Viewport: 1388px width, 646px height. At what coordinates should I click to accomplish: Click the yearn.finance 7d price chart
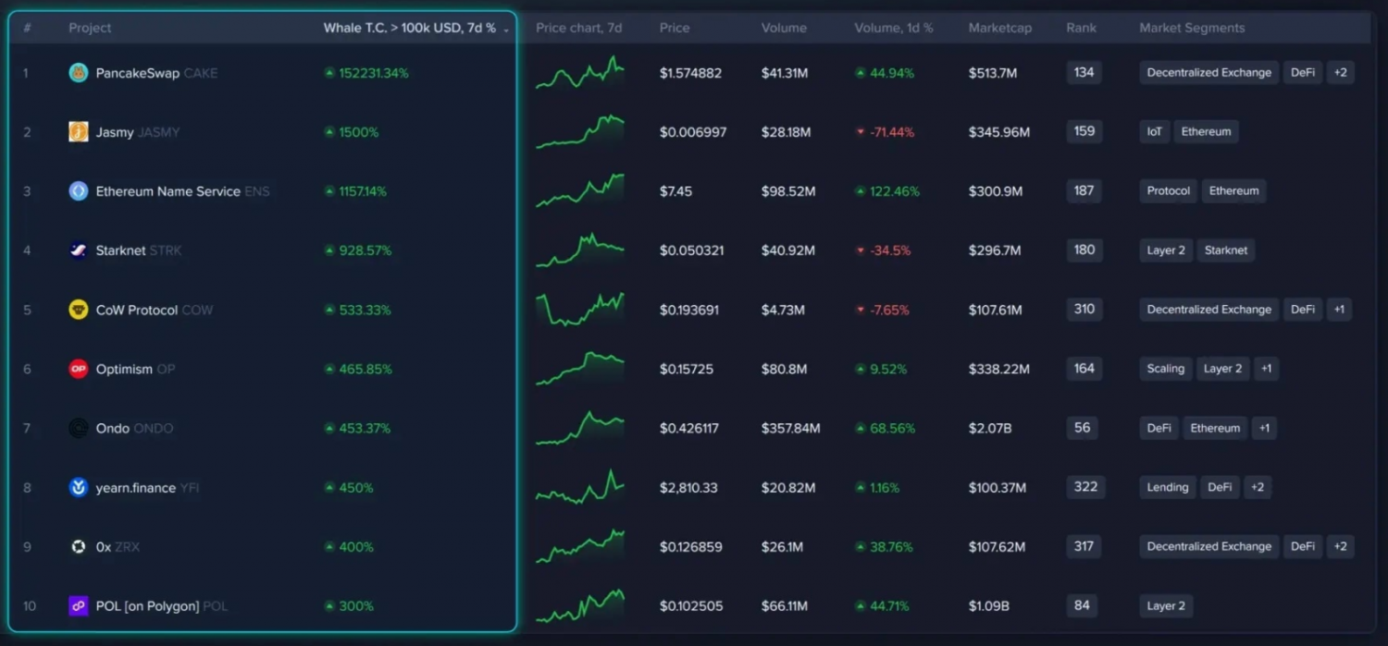(580, 486)
